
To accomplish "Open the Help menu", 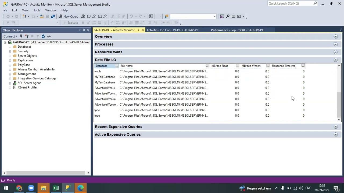I will (64, 10).
